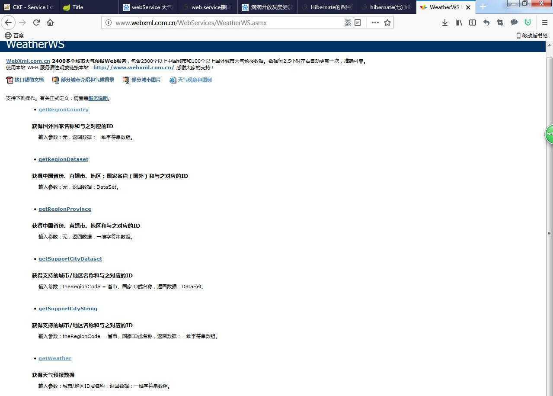Switch to the webService 天气 tab
The image size is (553, 396).
click(x=148, y=7)
